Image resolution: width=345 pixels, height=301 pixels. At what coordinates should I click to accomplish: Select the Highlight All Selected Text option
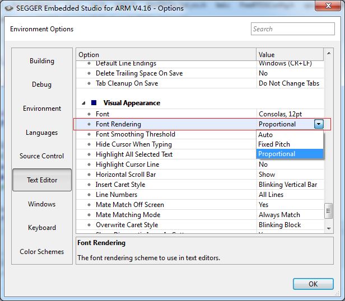pos(166,154)
